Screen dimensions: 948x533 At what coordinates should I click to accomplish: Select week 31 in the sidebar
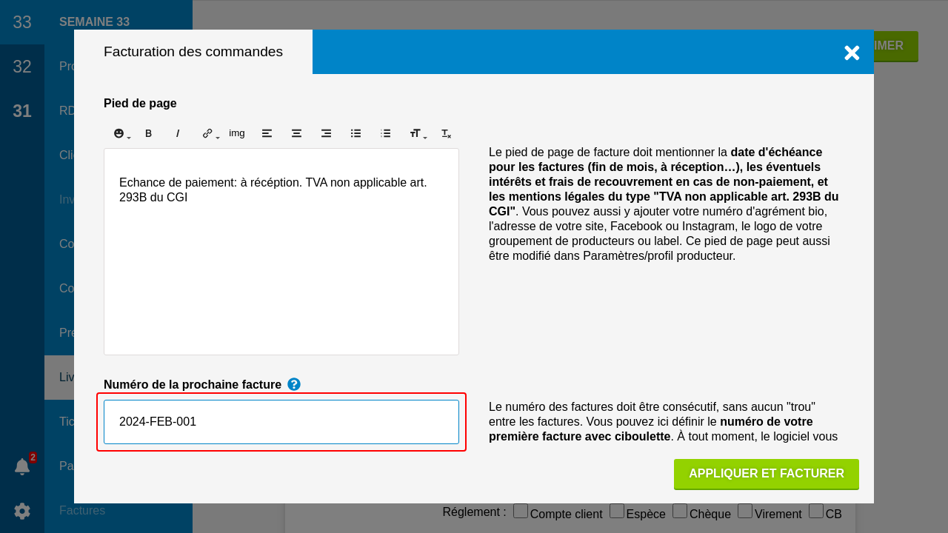22,111
